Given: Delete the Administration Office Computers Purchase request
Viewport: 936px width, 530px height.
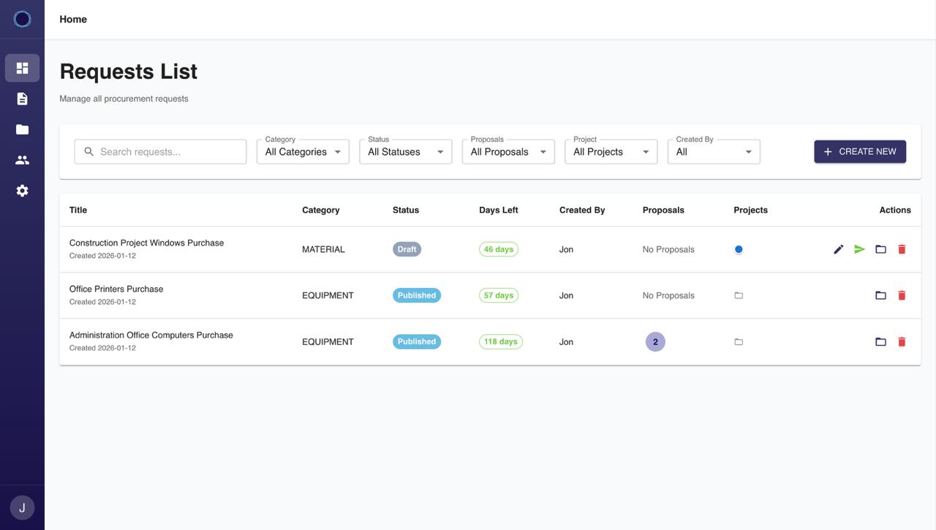Looking at the screenshot, I should [x=902, y=341].
